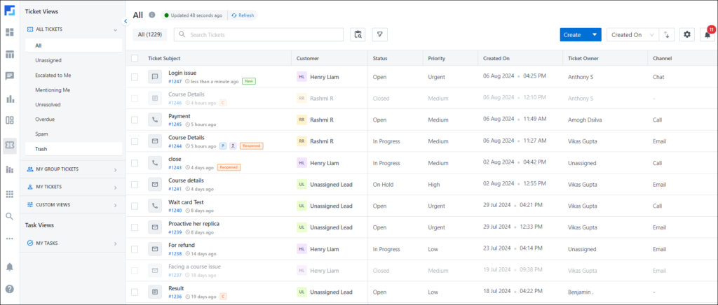Open notifications bell in left rail bottom
718x305 pixels.
10,267
